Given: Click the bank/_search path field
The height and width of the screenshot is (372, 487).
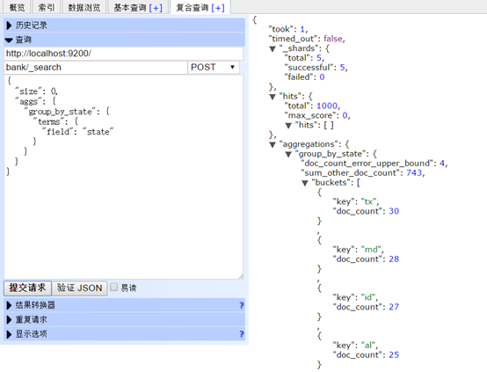Looking at the screenshot, I should point(96,67).
